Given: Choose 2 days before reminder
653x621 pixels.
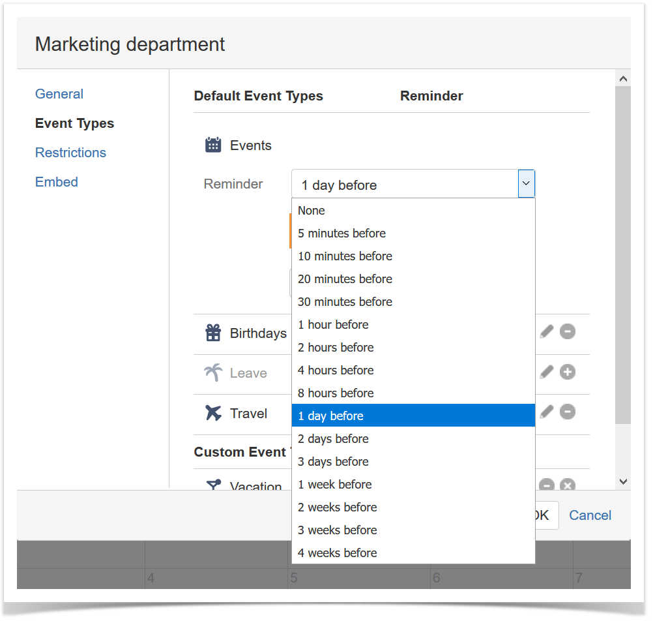Looking at the screenshot, I should coord(413,439).
